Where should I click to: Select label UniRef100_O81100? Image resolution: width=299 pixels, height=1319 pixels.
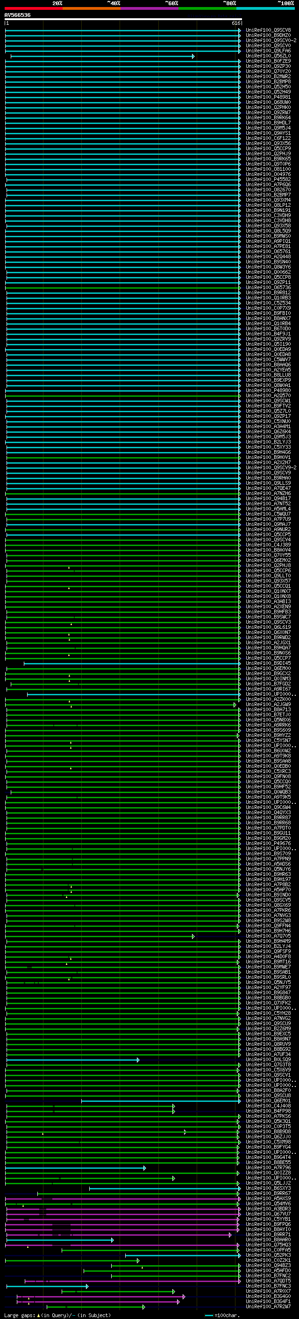coord(268,169)
